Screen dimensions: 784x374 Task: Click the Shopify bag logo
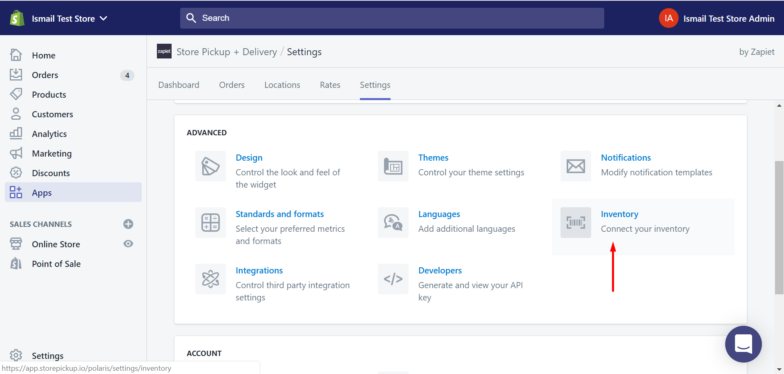tap(17, 18)
